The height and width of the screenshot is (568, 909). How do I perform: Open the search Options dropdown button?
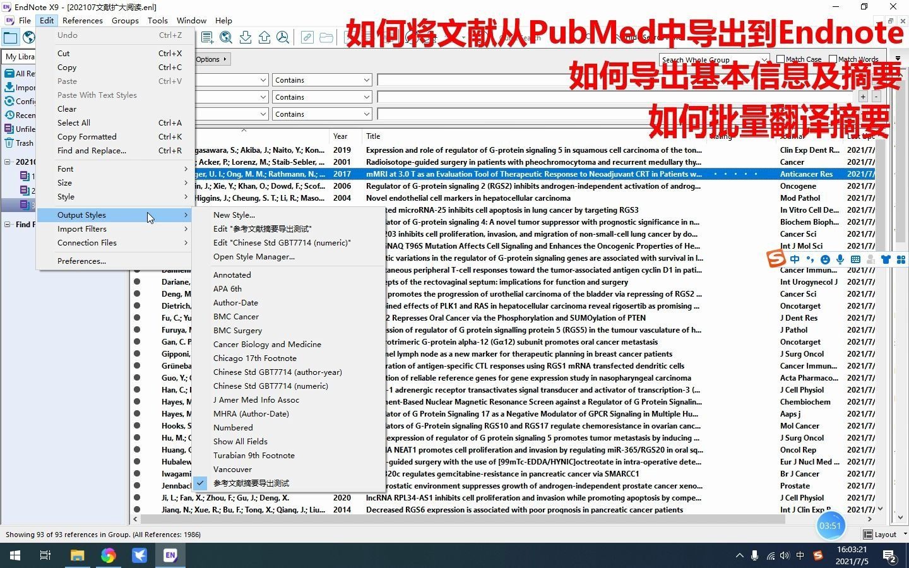pyautogui.click(x=212, y=59)
